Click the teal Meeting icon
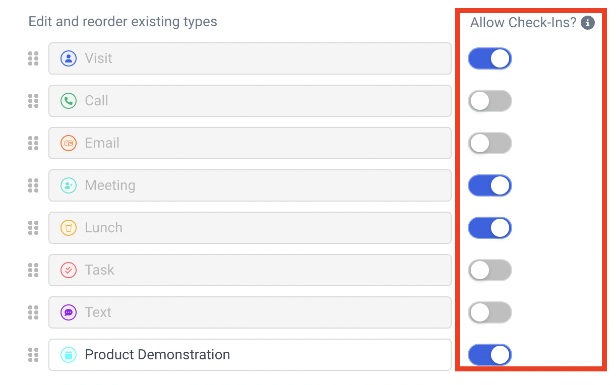The width and height of the screenshot is (616, 385). pos(69,185)
